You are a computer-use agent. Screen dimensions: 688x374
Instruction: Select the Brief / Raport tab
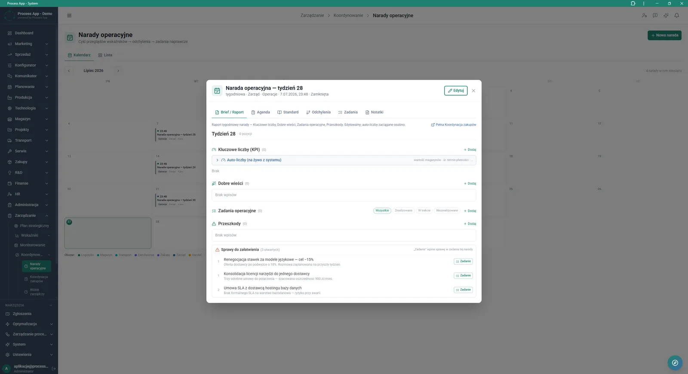(x=229, y=112)
